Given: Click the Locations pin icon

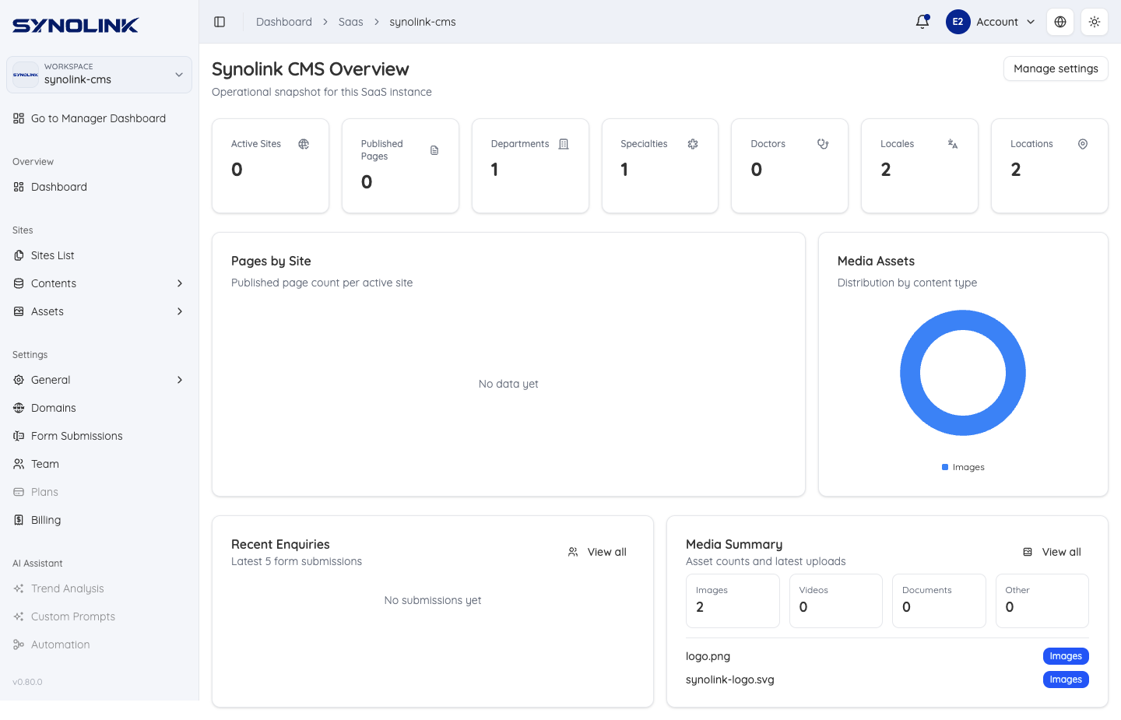Looking at the screenshot, I should coord(1083,144).
